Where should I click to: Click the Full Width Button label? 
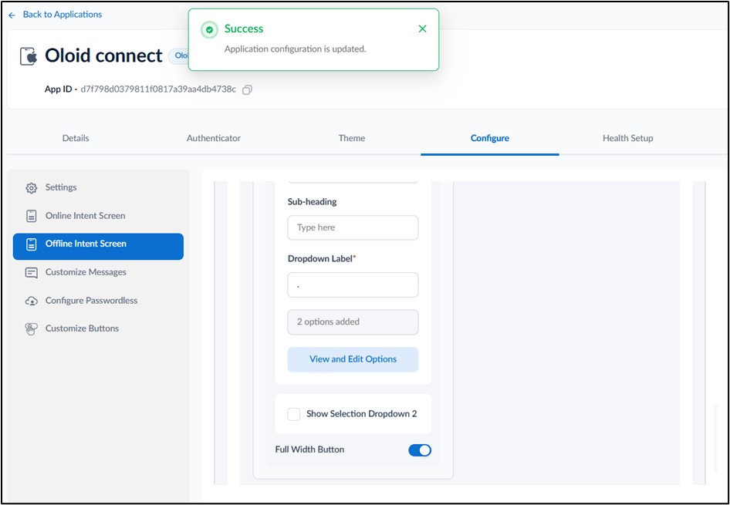[x=309, y=449]
